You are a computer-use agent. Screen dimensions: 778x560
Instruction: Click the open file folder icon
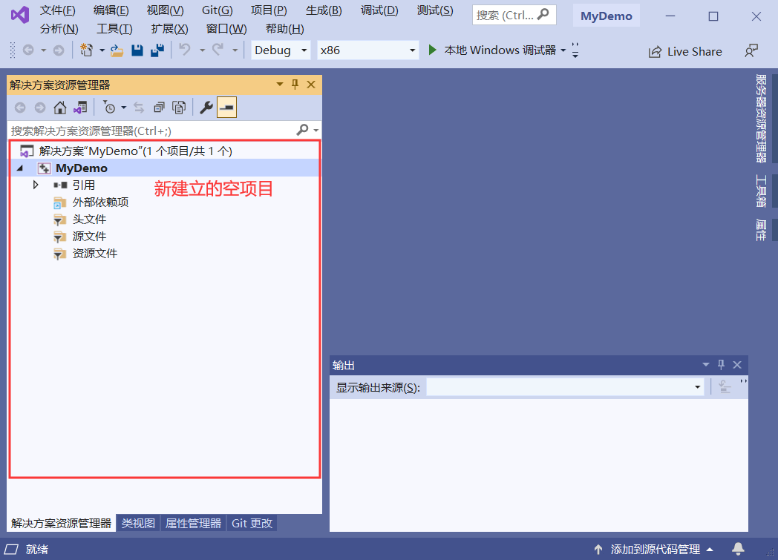[x=117, y=50]
